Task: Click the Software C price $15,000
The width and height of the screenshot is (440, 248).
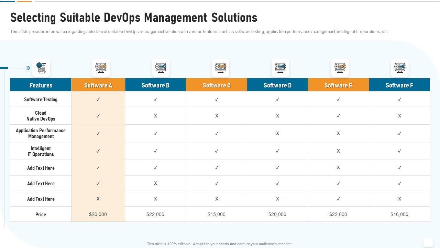Action: pyautogui.click(x=217, y=214)
